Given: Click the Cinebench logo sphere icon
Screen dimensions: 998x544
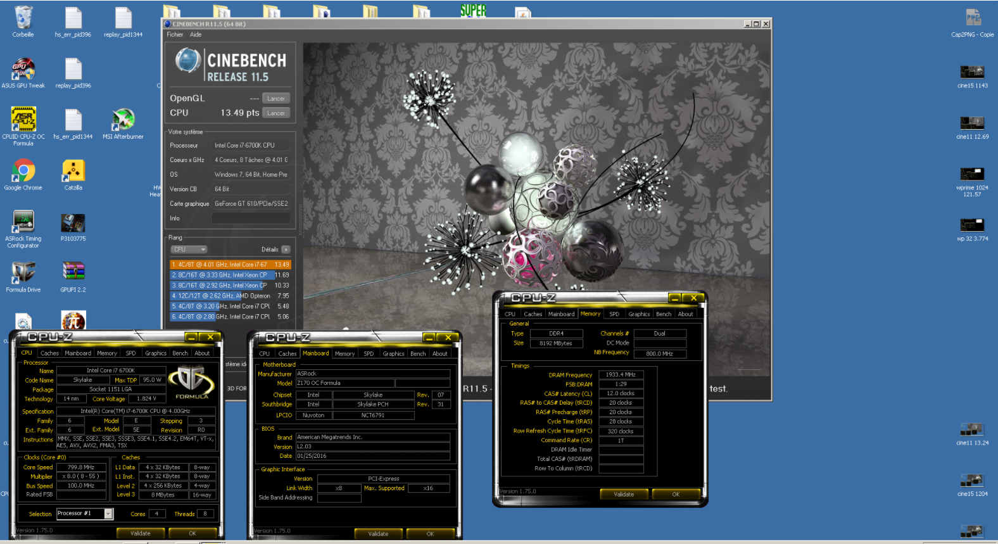Looking at the screenshot, I should click(x=188, y=60).
